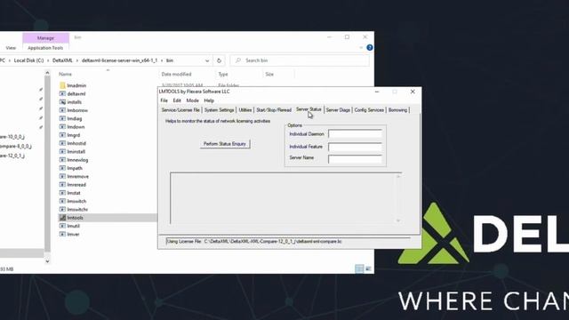Click the DeltaXML breadcrumb in address bar

click(x=62, y=60)
